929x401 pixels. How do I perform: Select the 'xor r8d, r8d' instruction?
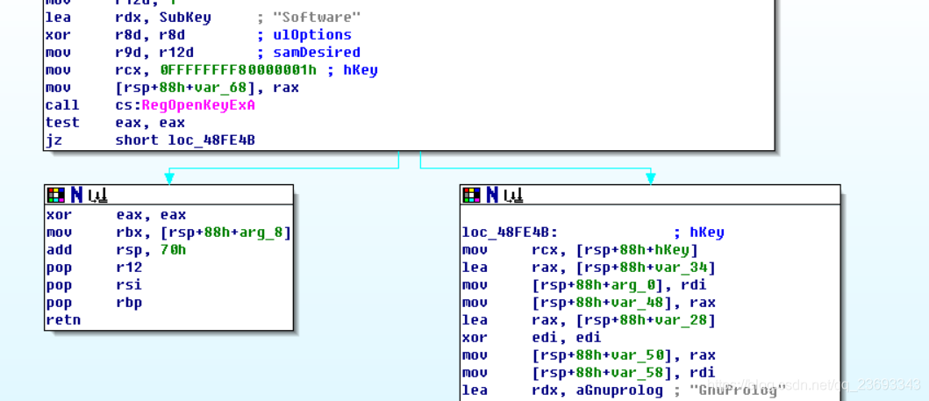click(x=115, y=36)
